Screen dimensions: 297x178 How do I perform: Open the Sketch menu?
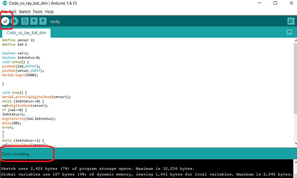click(x=25, y=12)
